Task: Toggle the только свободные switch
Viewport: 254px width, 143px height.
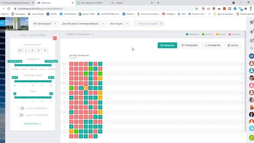Action: 21,108
